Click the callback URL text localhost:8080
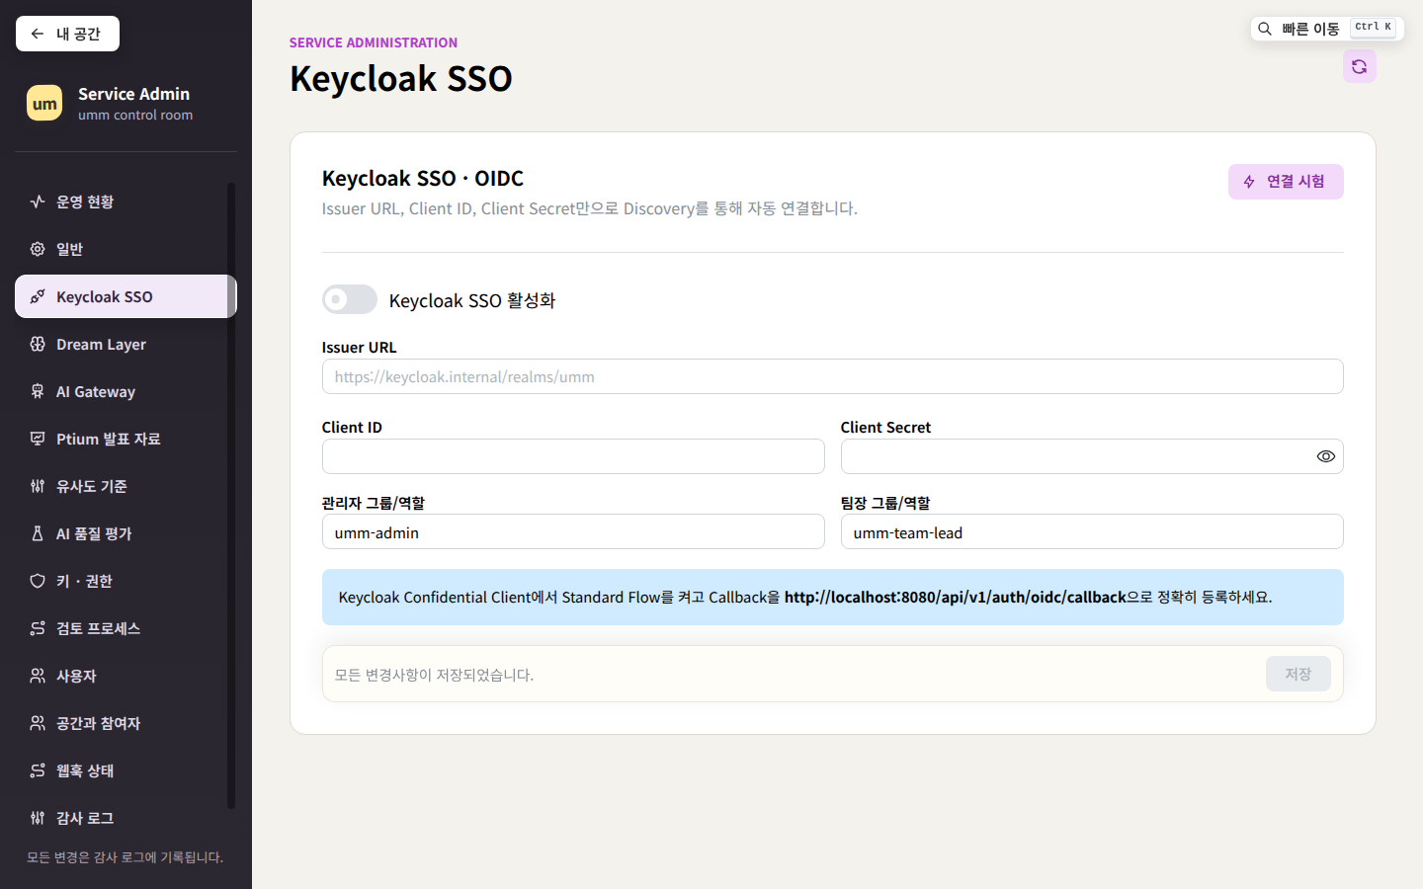 pyautogui.click(x=956, y=597)
